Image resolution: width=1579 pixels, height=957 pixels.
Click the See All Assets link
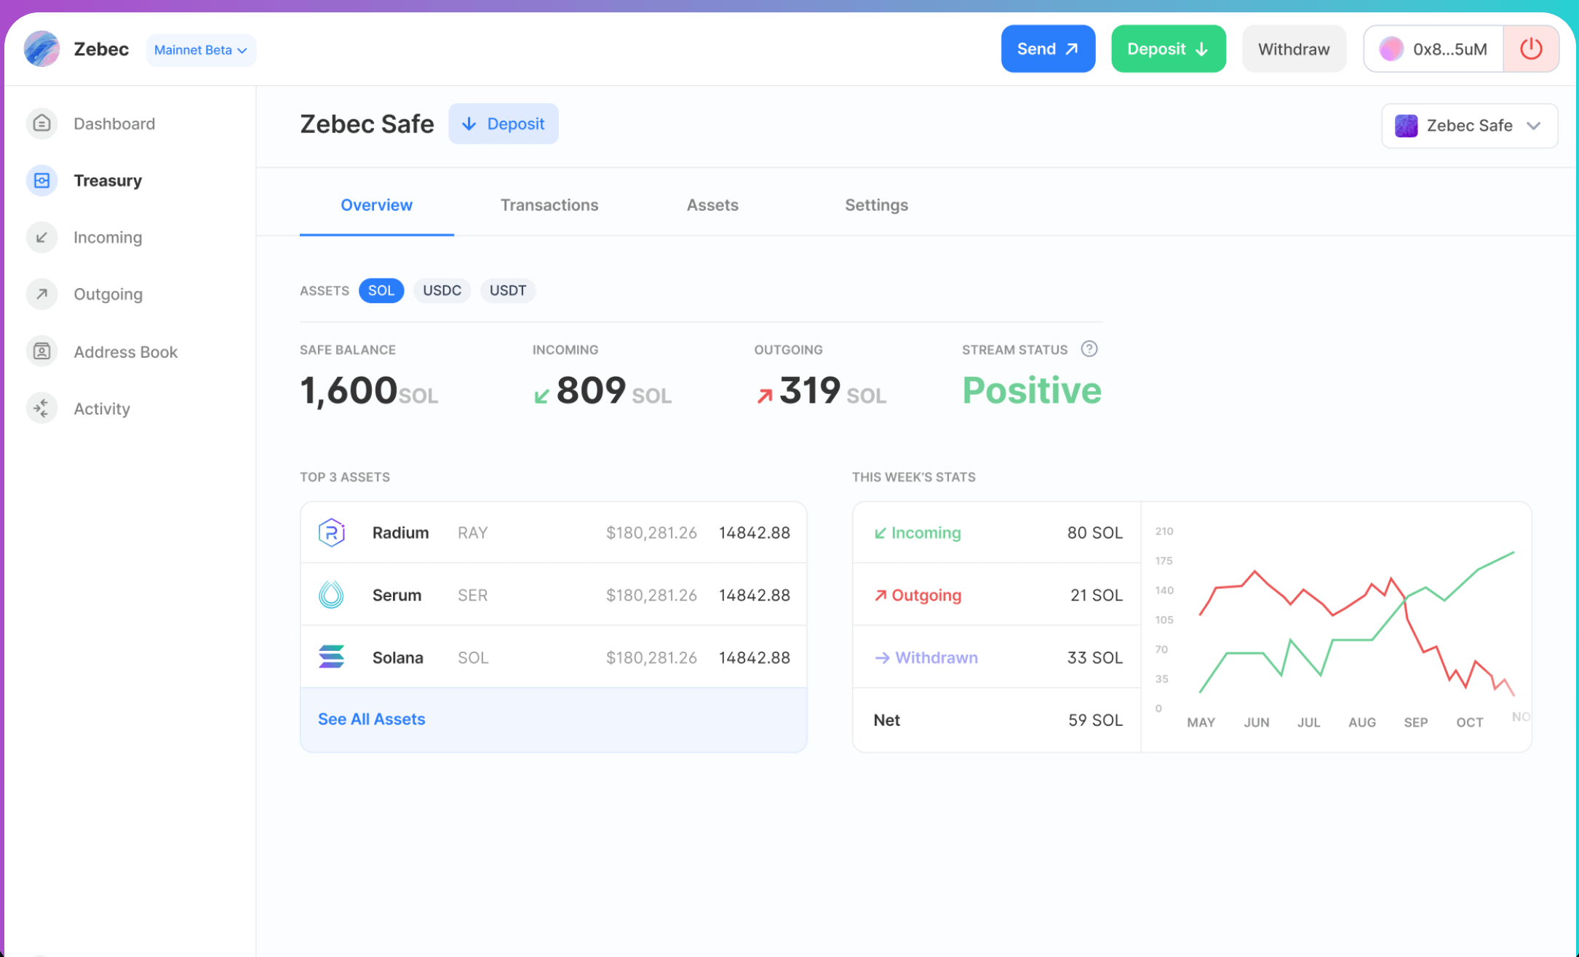pyautogui.click(x=371, y=718)
